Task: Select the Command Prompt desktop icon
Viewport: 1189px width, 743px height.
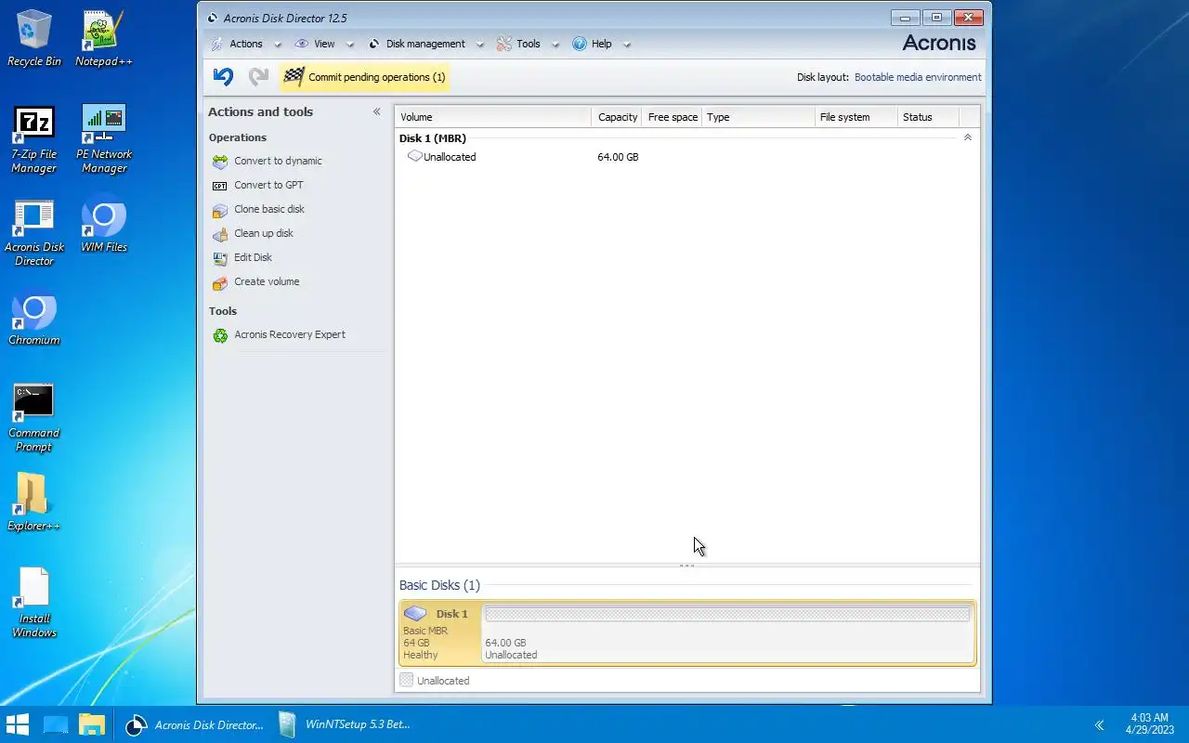Action: 34,418
